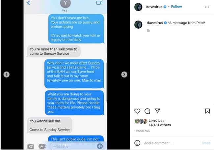Tap the camera icon beside iMessage field
The width and height of the screenshot is (214, 150).
(x=31, y=146)
